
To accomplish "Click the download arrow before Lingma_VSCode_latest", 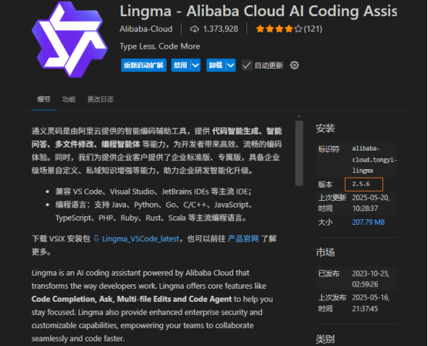I will tap(96, 239).
